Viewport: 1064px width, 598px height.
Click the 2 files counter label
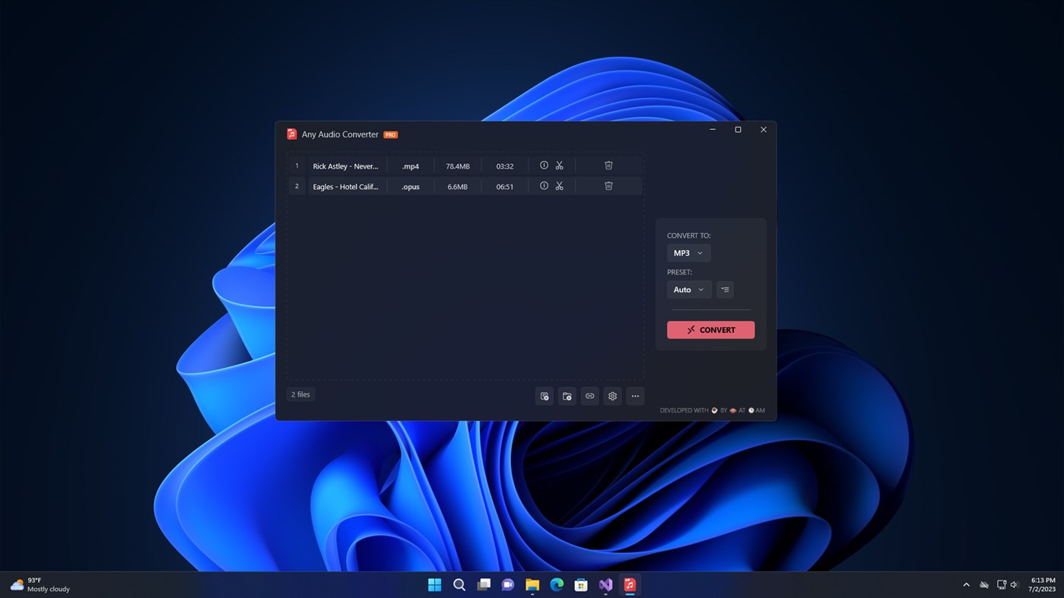tap(300, 394)
